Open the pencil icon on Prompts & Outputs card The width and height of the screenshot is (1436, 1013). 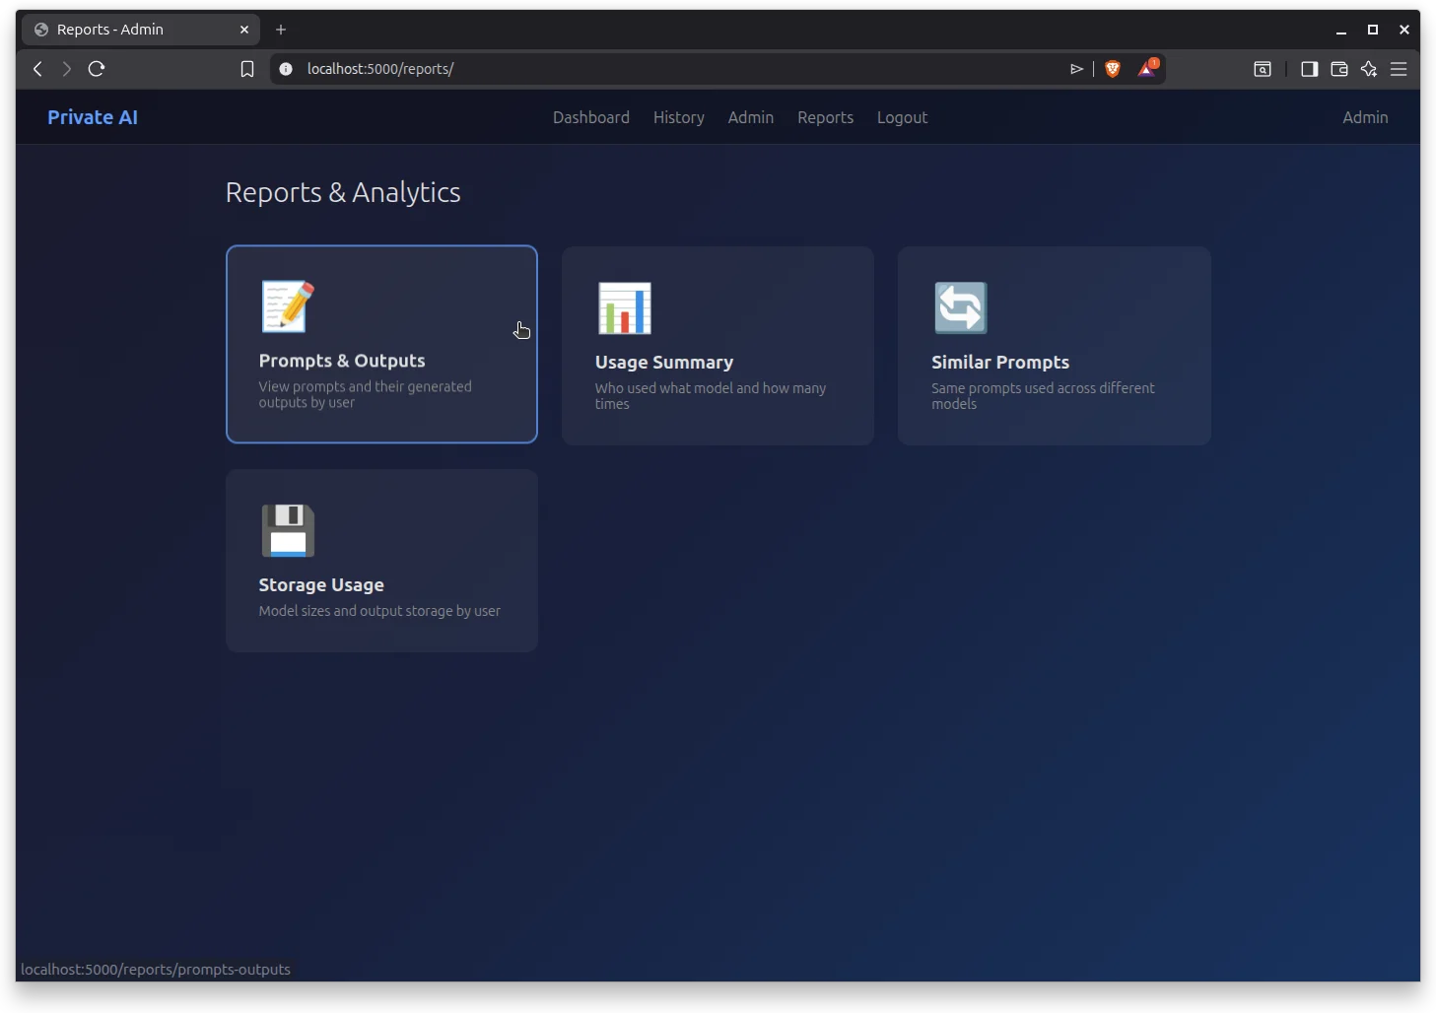pyautogui.click(x=287, y=305)
